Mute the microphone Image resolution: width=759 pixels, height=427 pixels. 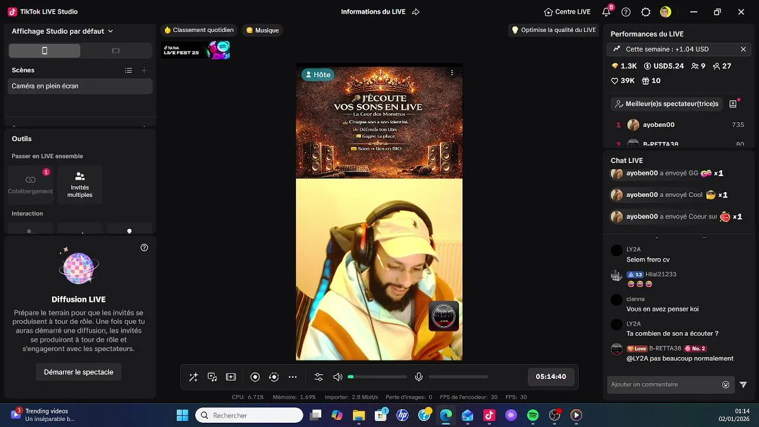[x=419, y=377]
